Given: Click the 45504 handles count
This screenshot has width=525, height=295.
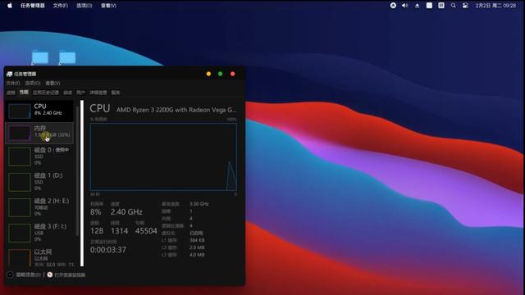Looking at the screenshot, I should [x=146, y=231].
